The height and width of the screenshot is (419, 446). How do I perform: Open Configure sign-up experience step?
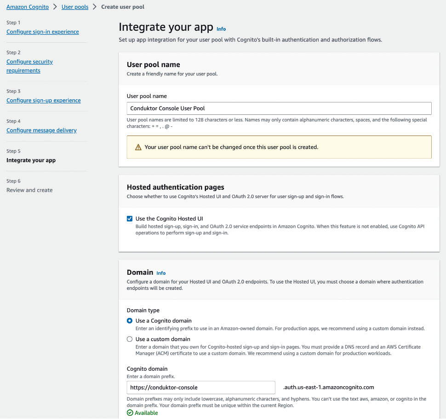(44, 100)
